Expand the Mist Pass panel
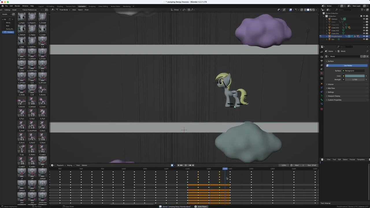This screenshot has width=370, height=208. pyautogui.click(x=331, y=88)
